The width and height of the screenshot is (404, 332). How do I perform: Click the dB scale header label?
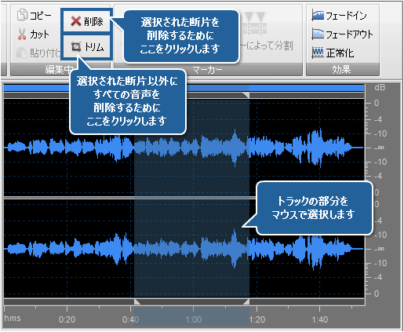(x=380, y=87)
